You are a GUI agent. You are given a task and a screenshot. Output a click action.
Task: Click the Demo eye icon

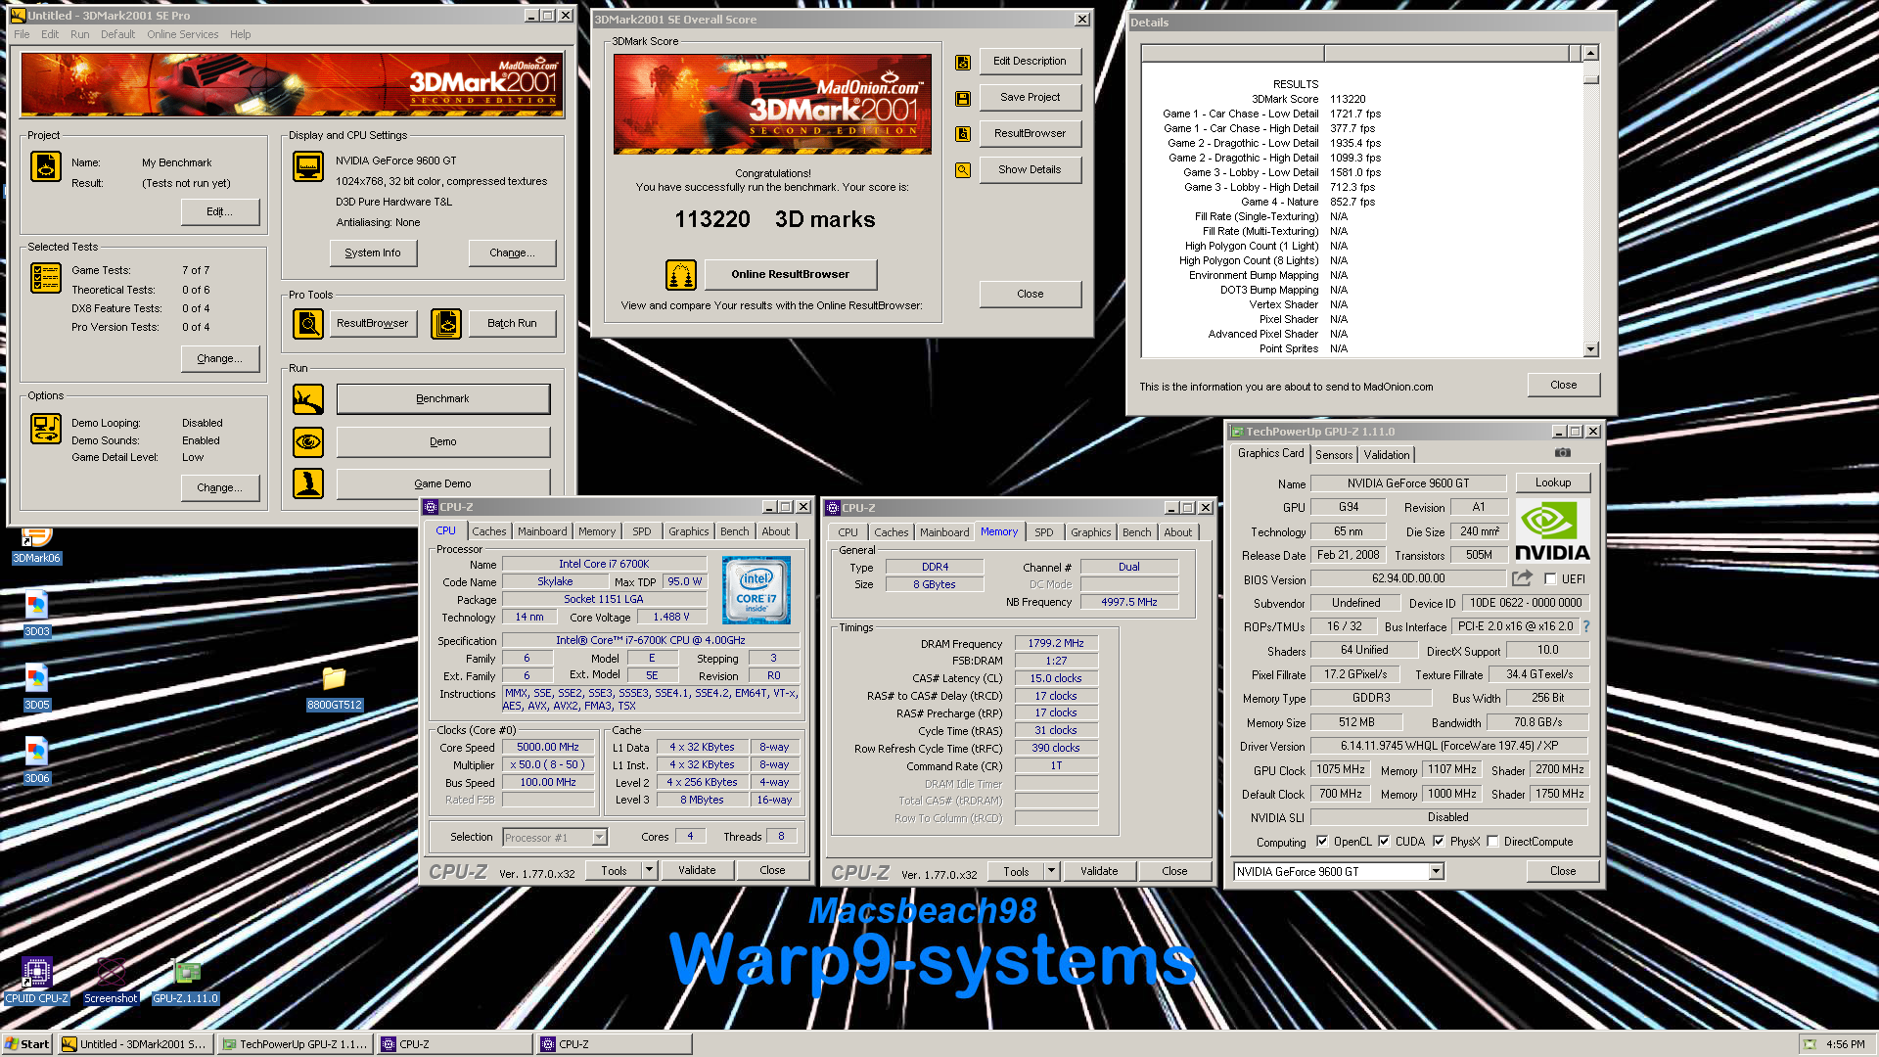pyautogui.click(x=308, y=442)
